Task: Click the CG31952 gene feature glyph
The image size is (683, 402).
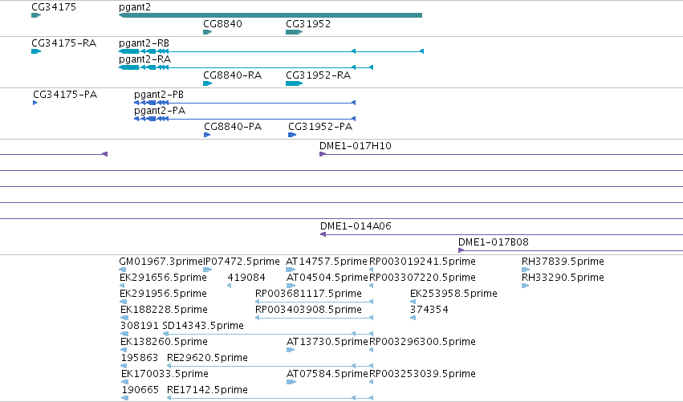Action: pos(294,32)
